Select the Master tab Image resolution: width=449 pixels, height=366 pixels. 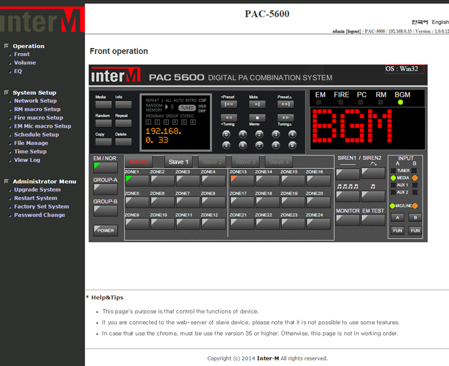click(x=138, y=162)
